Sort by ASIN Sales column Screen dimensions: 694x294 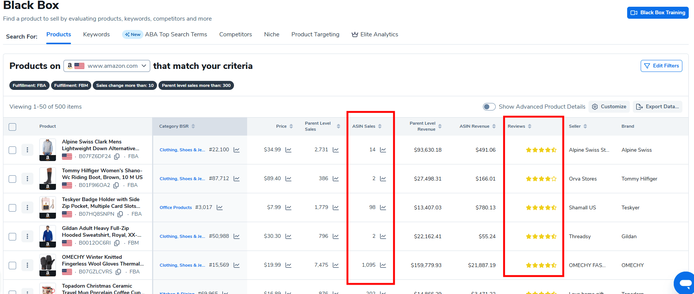click(x=380, y=126)
